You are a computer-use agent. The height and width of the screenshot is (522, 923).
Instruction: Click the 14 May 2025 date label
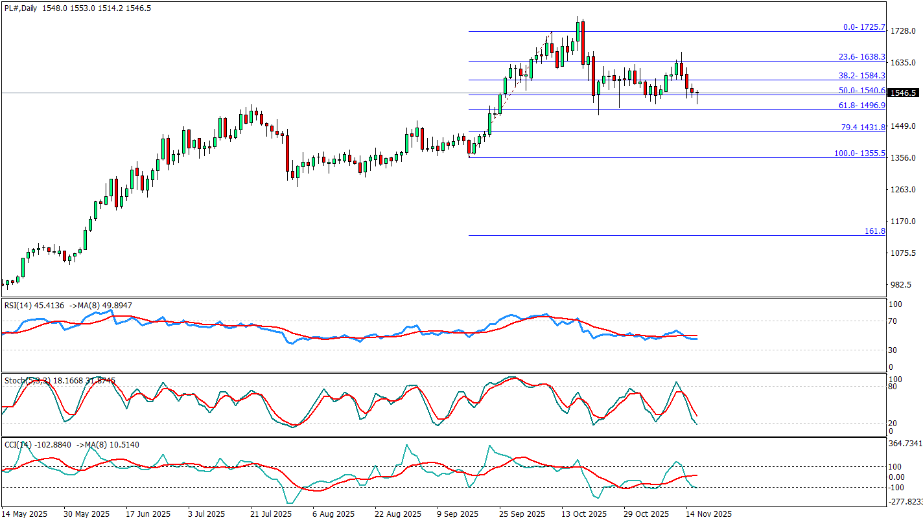coord(25,514)
